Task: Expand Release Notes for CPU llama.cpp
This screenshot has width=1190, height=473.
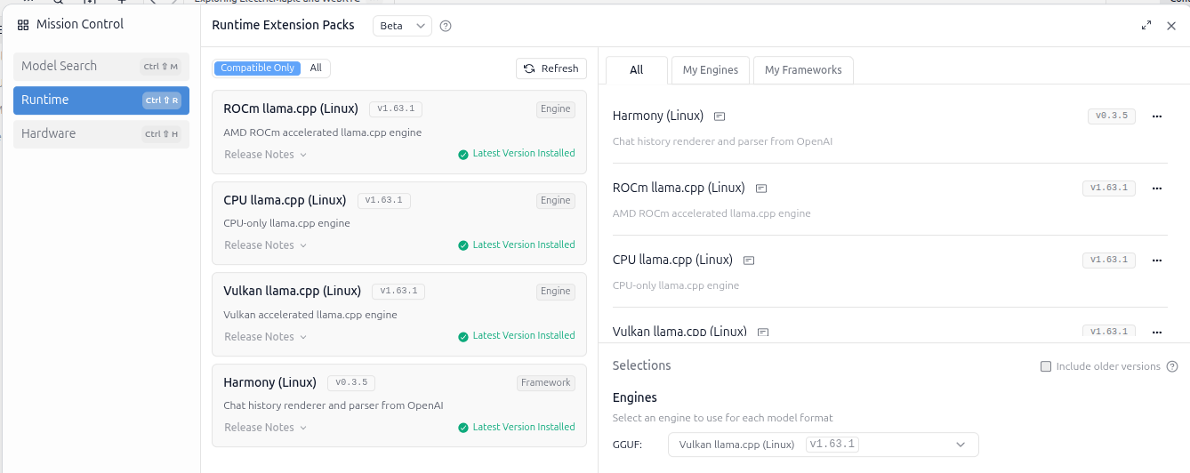Action: tap(265, 245)
